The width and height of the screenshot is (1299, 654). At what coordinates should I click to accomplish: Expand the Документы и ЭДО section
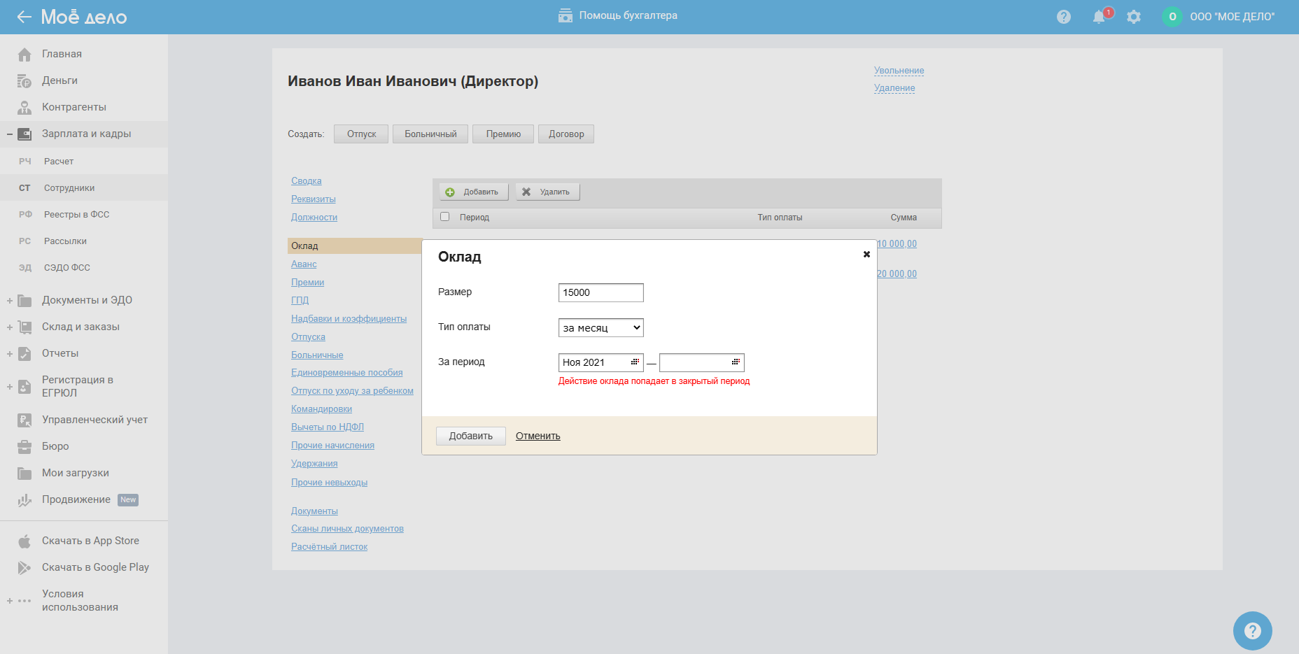(x=10, y=301)
